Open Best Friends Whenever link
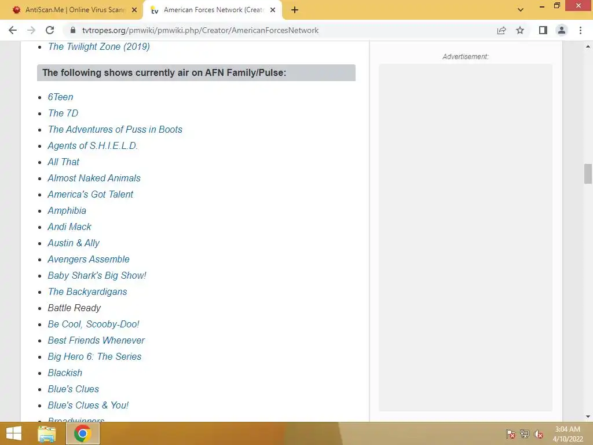The height and width of the screenshot is (445, 593). point(96,341)
